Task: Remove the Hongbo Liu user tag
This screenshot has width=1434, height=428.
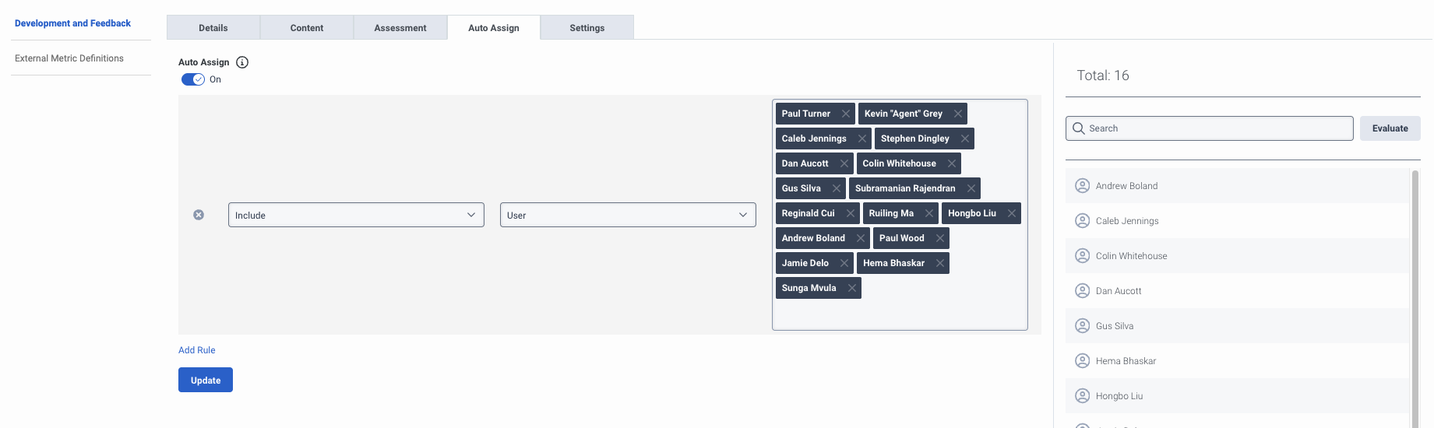Action: [1011, 213]
